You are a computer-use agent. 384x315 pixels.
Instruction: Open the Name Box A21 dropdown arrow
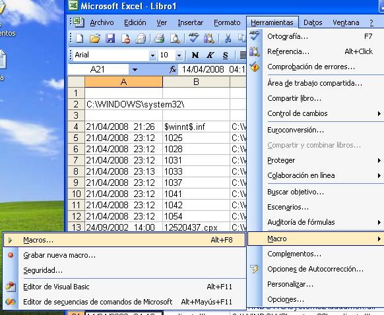coord(135,70)
